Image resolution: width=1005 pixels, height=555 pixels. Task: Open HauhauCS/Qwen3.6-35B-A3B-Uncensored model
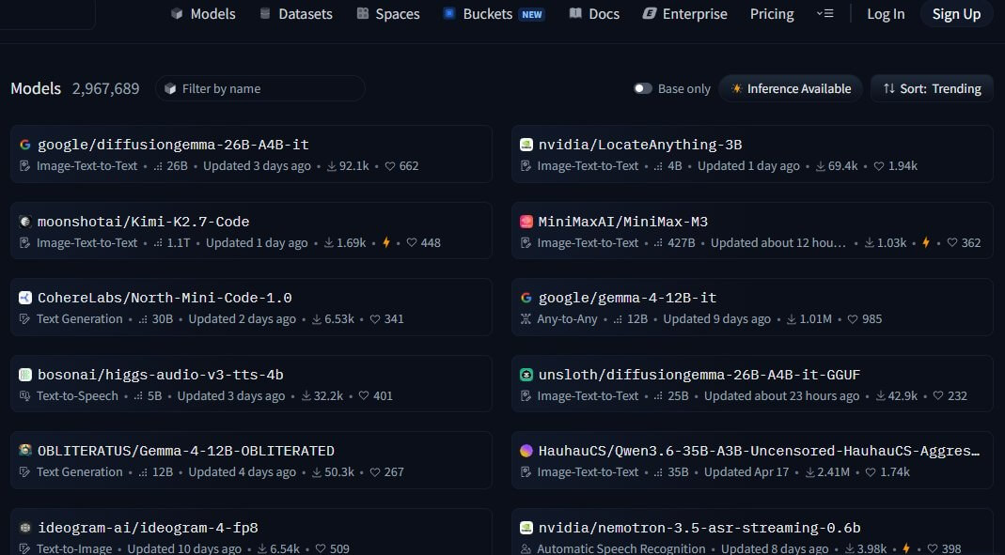click(752, 459)
